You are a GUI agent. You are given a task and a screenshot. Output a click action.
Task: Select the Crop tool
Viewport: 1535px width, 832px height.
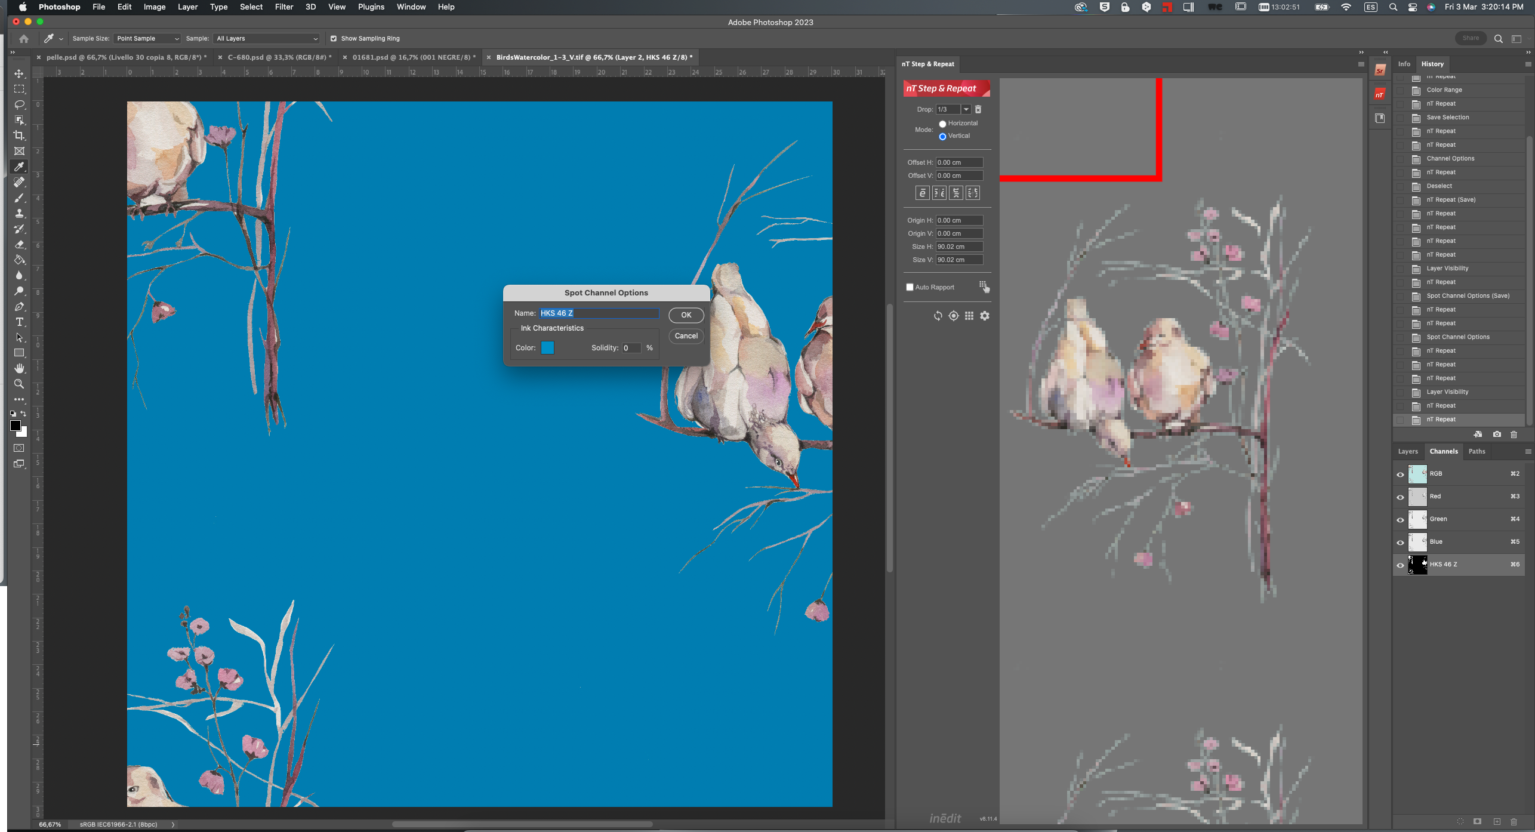pos(19,135)
